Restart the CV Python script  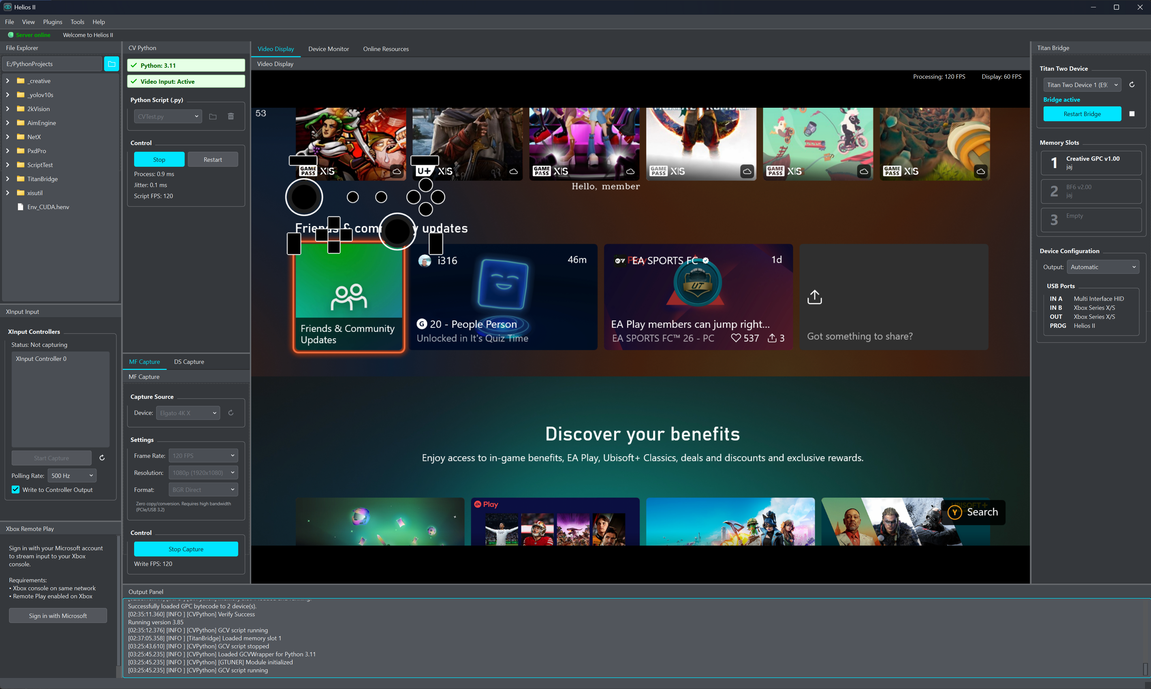coord(213,160)
